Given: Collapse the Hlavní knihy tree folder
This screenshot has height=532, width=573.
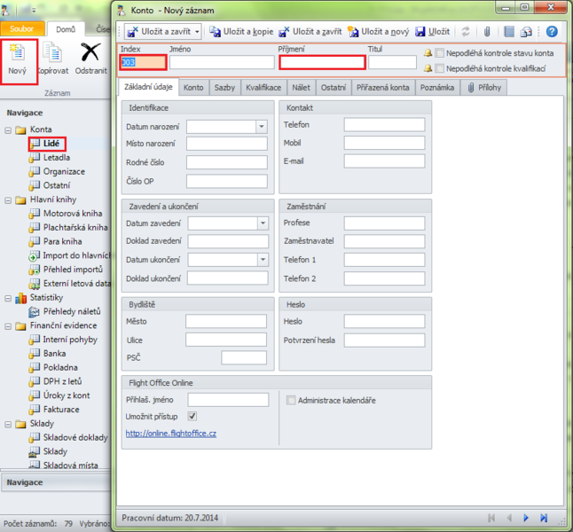Looking at the screenshot, I should [9, 200].
